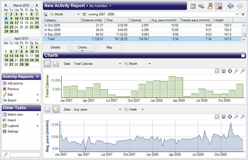
Task: Go back with the blue left arrow
Action: 231,6
